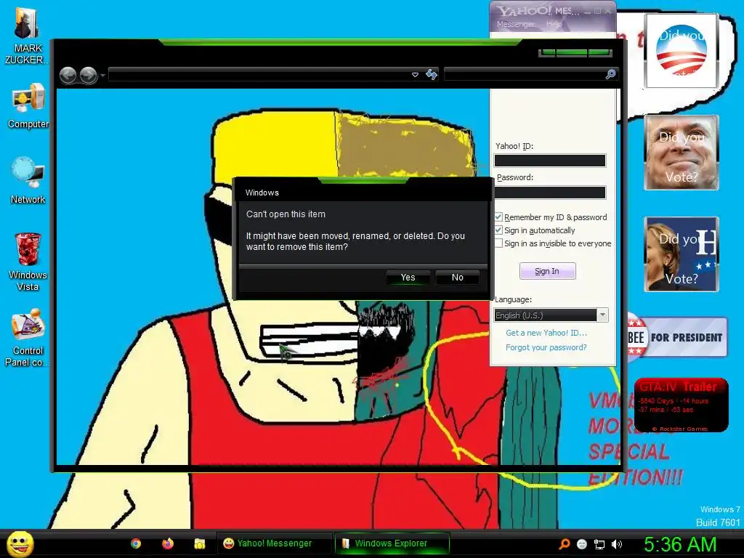Launch Firefox from the taskbar
The height and width of the screenshot is (558, 744).
pos(168,543)
